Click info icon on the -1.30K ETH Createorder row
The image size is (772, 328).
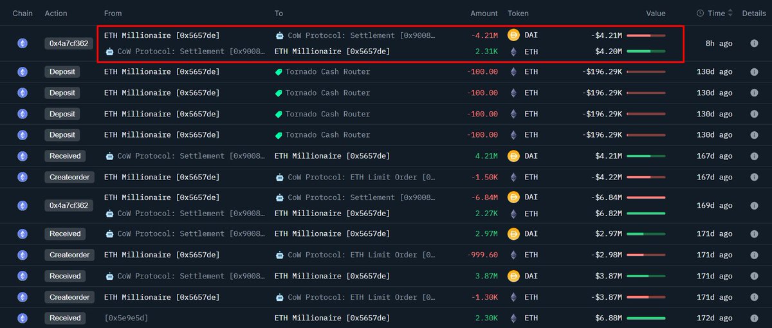click(754, 298)
